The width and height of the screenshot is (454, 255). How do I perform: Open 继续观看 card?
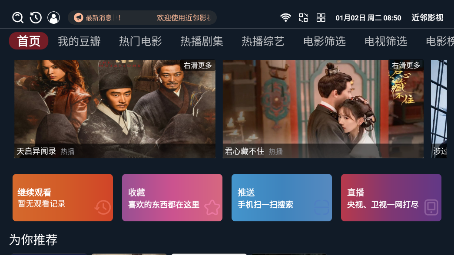(63, 197)
